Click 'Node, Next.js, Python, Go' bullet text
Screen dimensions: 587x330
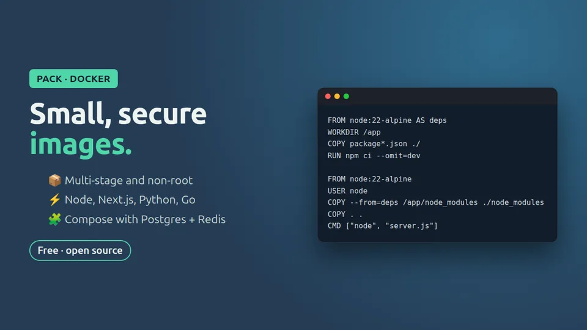(130, 200)
